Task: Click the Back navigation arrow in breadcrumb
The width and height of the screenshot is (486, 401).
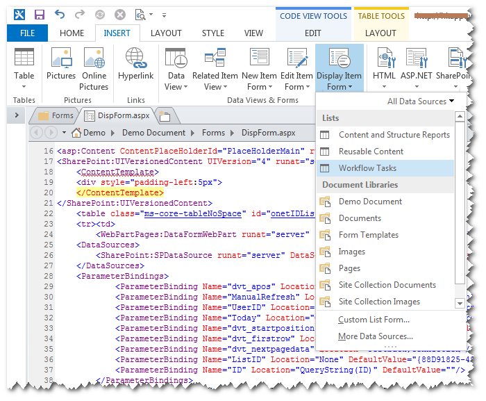Action: coord(36,133)
